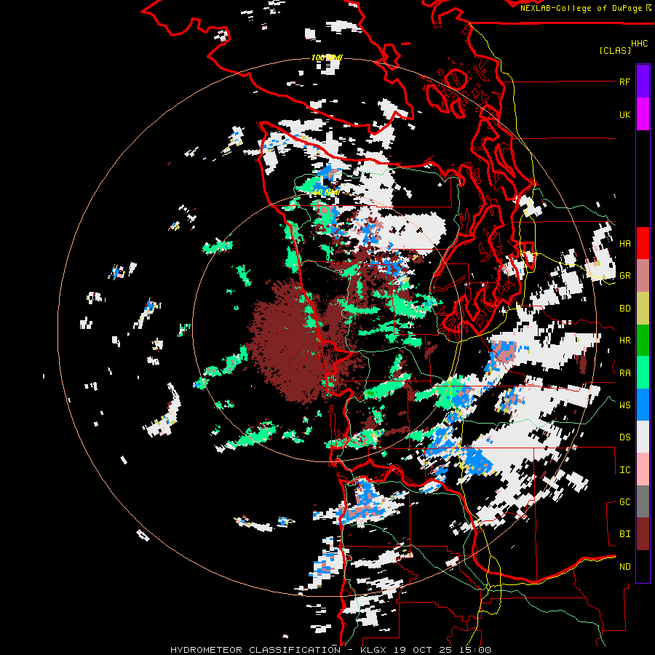Select the "HR" legend label

(x=624, y=341)
